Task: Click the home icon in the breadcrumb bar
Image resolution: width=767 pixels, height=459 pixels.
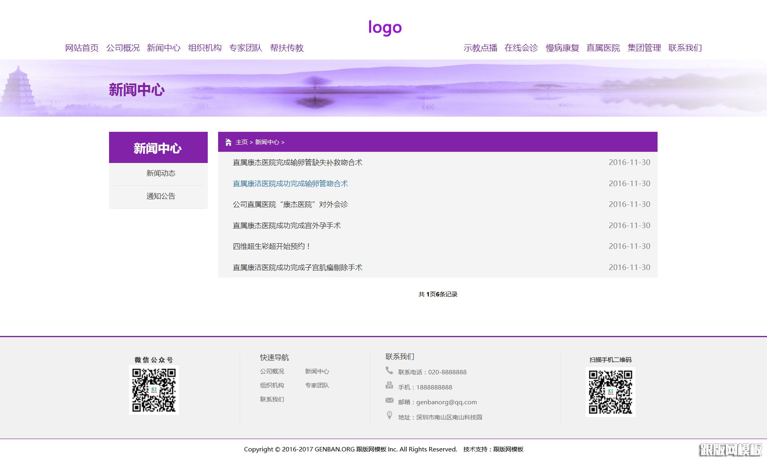Action: [x=228, y=142]
